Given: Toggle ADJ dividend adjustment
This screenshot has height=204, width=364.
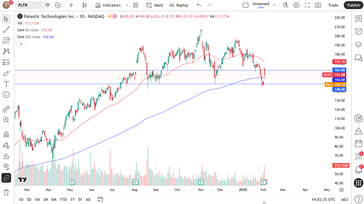Looking at the screenshot, I should coord(345,199).
